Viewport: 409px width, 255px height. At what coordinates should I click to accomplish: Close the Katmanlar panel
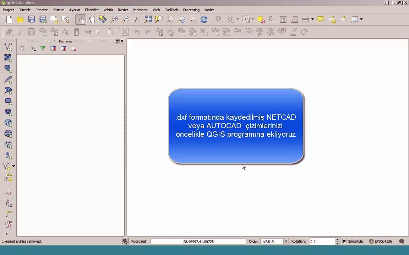[x=122, y=41]
